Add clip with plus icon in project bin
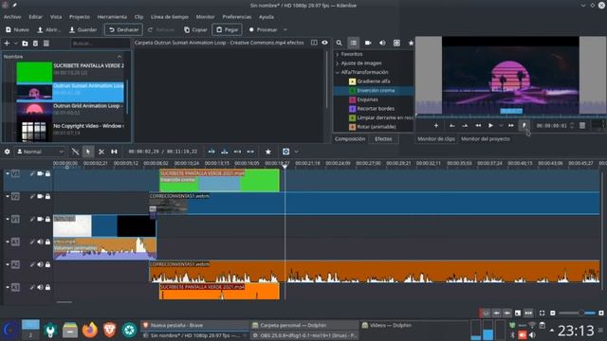The width and height of the screenshot is (607, 341). 7,44
